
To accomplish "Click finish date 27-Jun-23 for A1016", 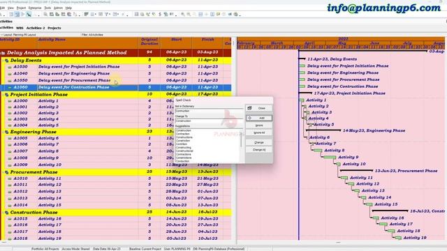I will pyautogui.click(x=208, y=225).
